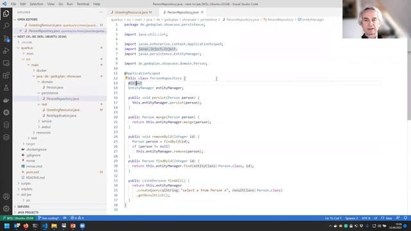The image size is (411, 231).
Task: Collapse the OPEN EDITORS section
Action: click(x=27, y=19)
